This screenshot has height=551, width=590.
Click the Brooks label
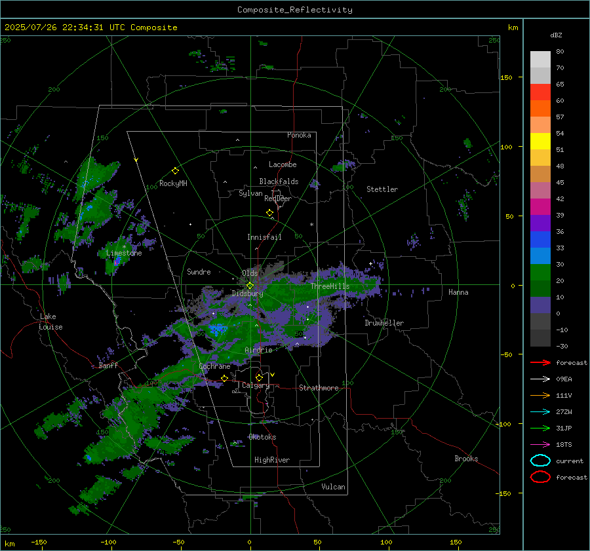click(466, 459)
